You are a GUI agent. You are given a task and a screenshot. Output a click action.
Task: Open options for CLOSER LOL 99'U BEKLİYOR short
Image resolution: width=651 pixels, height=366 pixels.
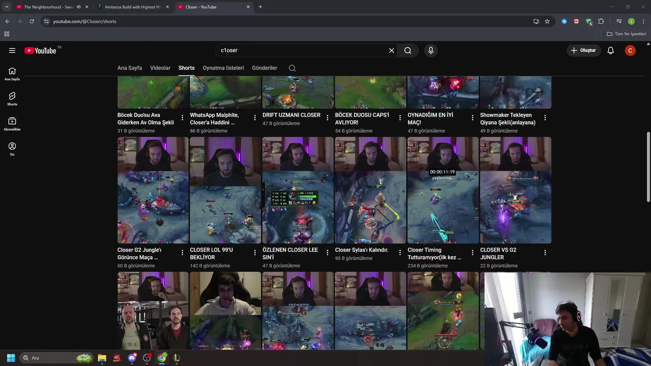click(255, 253)
